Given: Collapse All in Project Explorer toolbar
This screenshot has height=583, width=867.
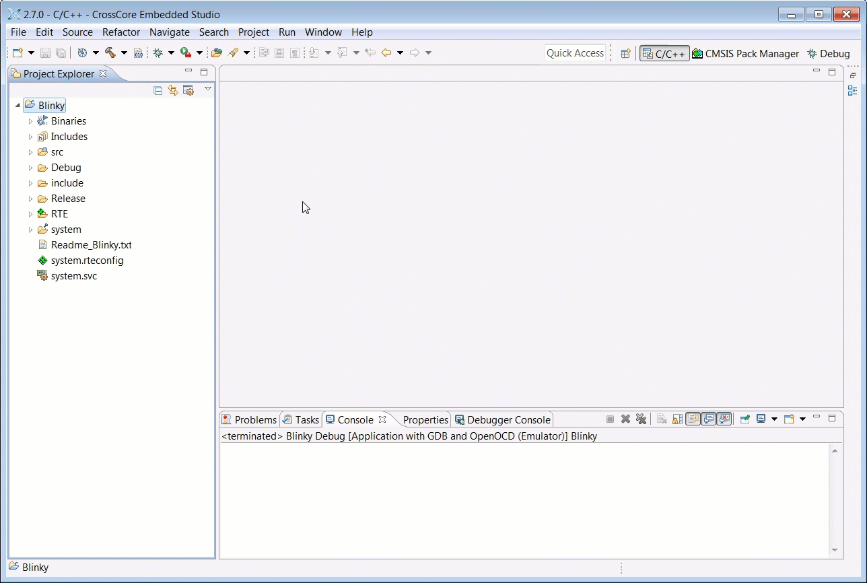Looking at the screenshot, I should click(158, 90).
